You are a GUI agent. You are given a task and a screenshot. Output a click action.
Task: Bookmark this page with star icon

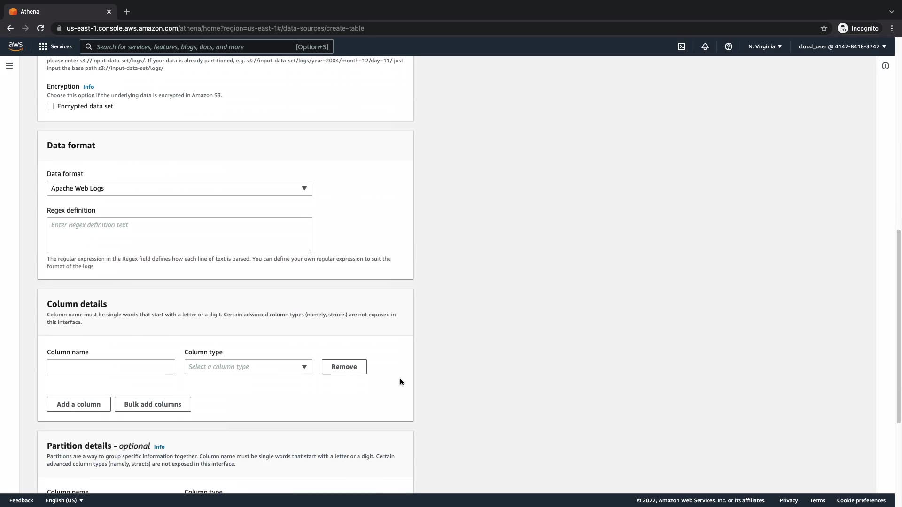point(824,28)
